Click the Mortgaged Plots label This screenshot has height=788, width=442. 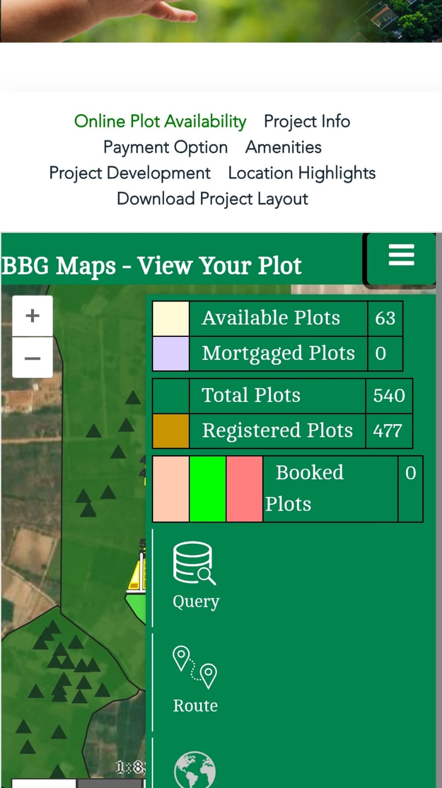pos(278,354)
